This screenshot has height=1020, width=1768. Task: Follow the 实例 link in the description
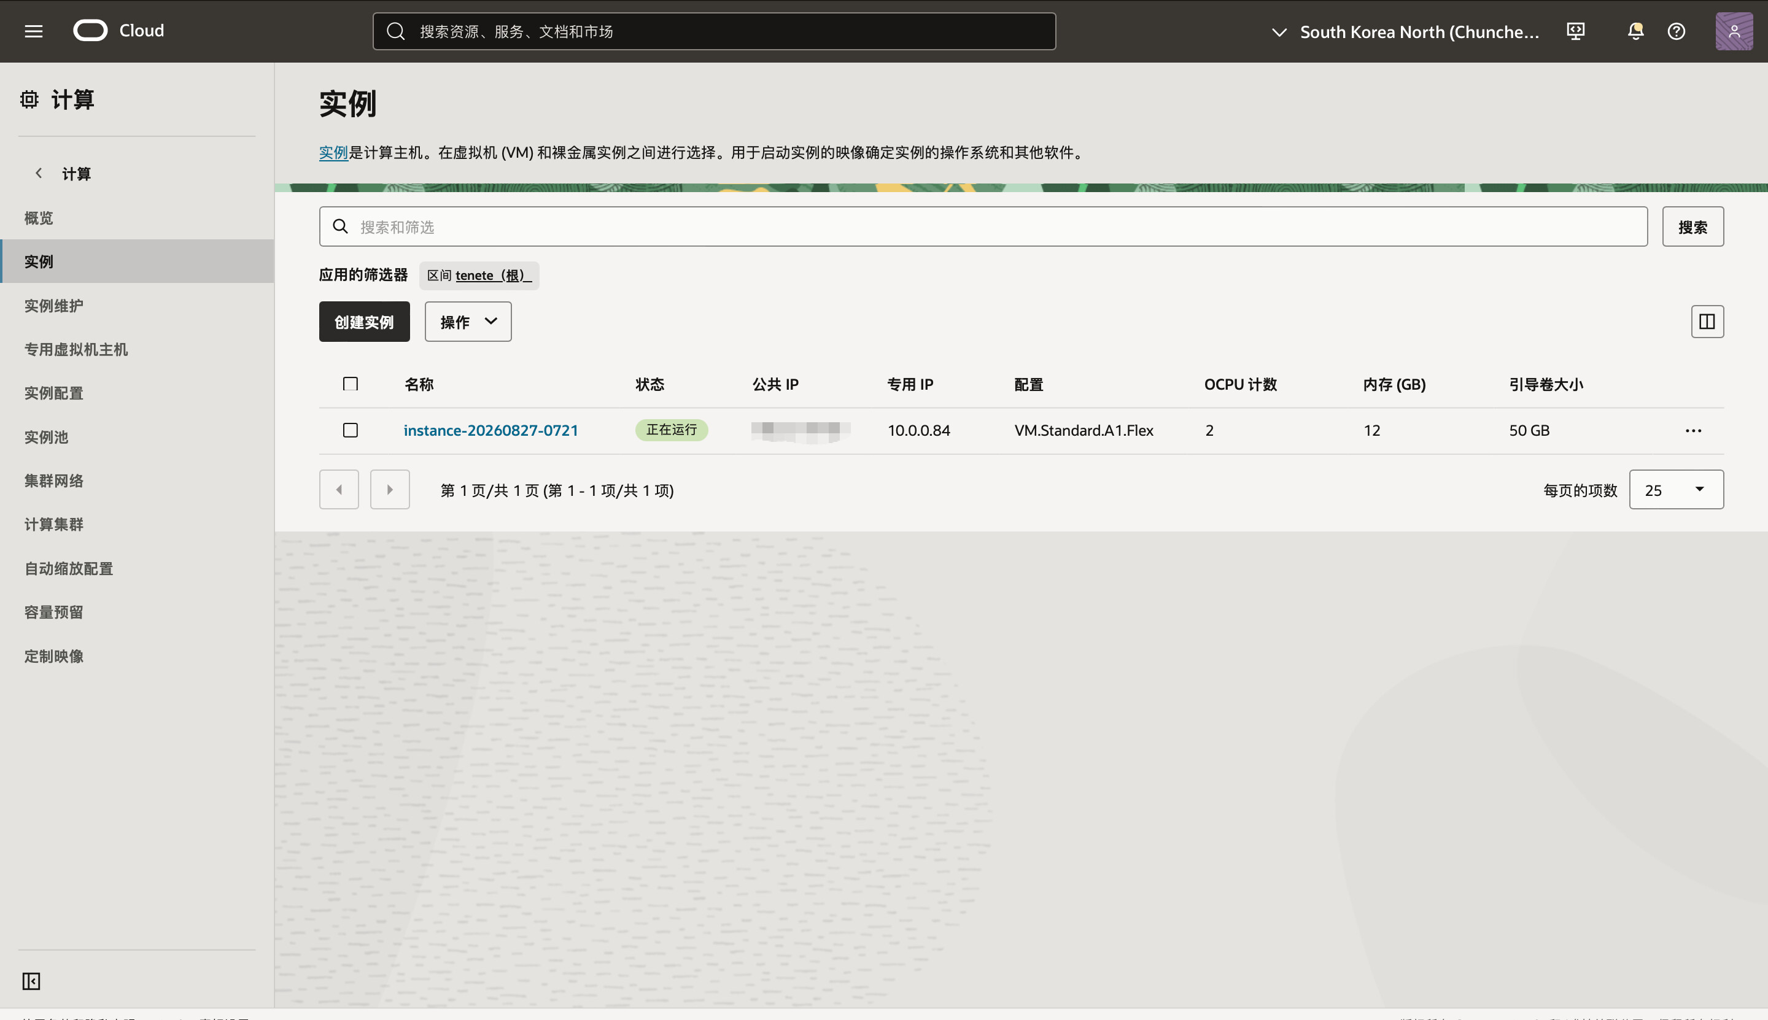pyautogui.click(x=333, y=152)
